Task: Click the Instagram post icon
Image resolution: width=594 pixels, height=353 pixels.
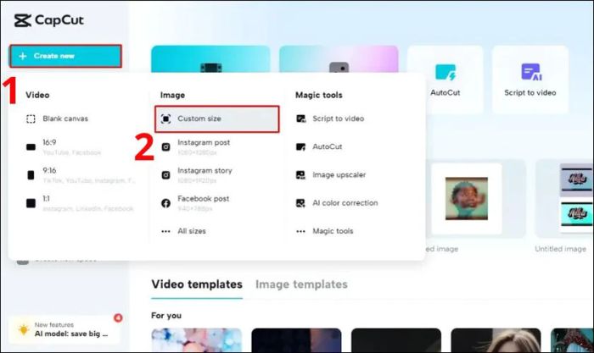Action: point(166,147)
